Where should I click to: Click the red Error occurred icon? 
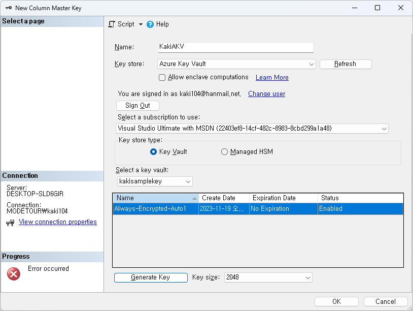[14, 274]
